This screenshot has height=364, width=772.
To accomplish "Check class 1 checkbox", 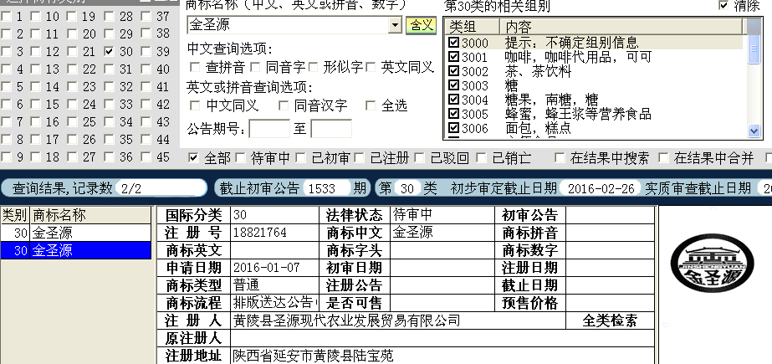I will pyautogui.click(x=6, y=17).
